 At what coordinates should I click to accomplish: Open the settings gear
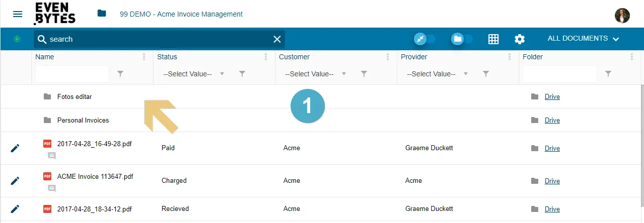520,39
